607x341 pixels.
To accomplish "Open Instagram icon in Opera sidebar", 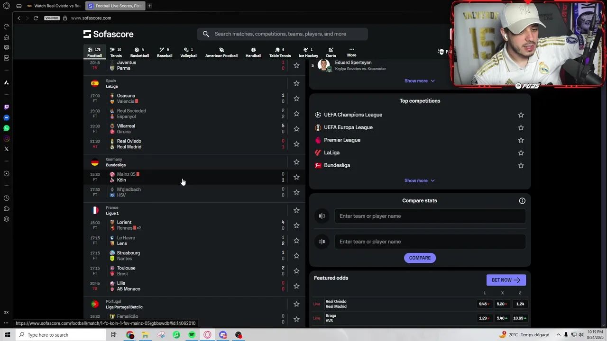I will pyautogui.click(x=6, y=138).
